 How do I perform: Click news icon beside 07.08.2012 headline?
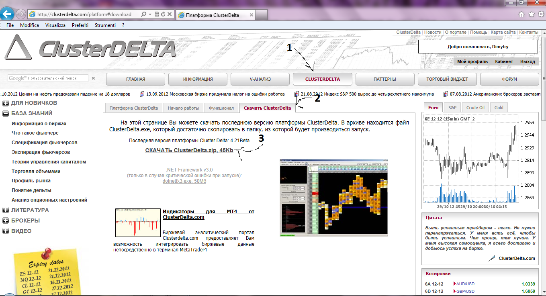pos(446,94)
